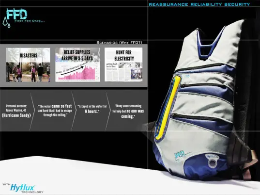Open the Relief Supplies Arrive in 3-5 Days thumbnail
Viewport: 260px width, 195px height.
click(x=77, y=65)
